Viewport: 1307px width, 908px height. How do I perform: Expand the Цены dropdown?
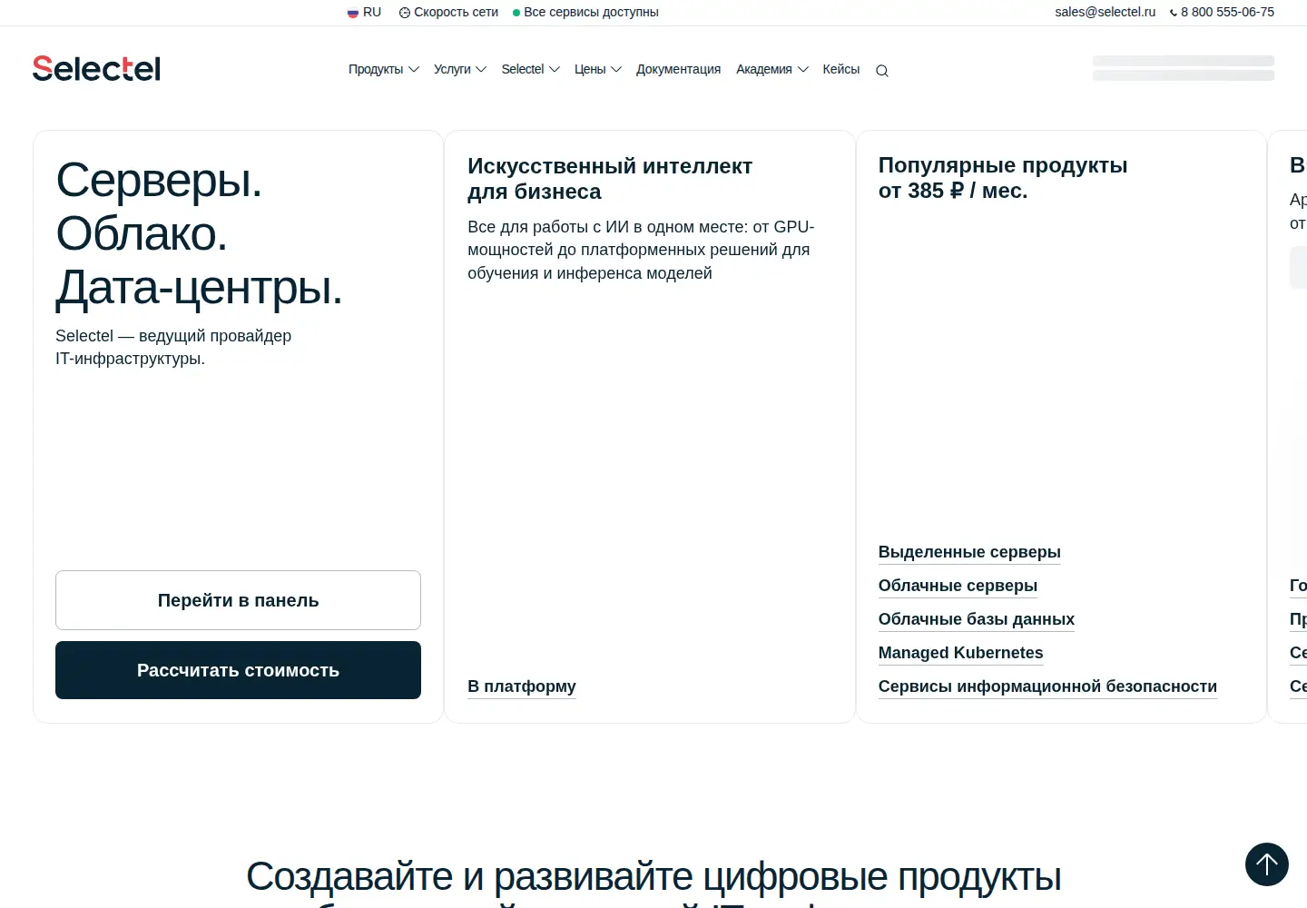598,69
